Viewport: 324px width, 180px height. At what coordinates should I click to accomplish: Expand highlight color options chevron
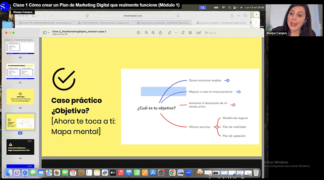[x=176, y=33]
